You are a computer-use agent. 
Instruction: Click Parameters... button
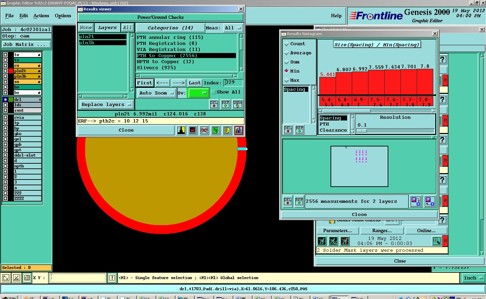(x=337, y=230)
